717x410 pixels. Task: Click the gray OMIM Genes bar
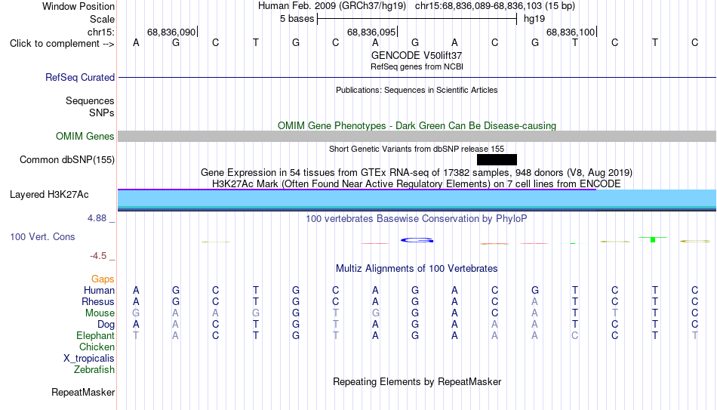point(417,137)
